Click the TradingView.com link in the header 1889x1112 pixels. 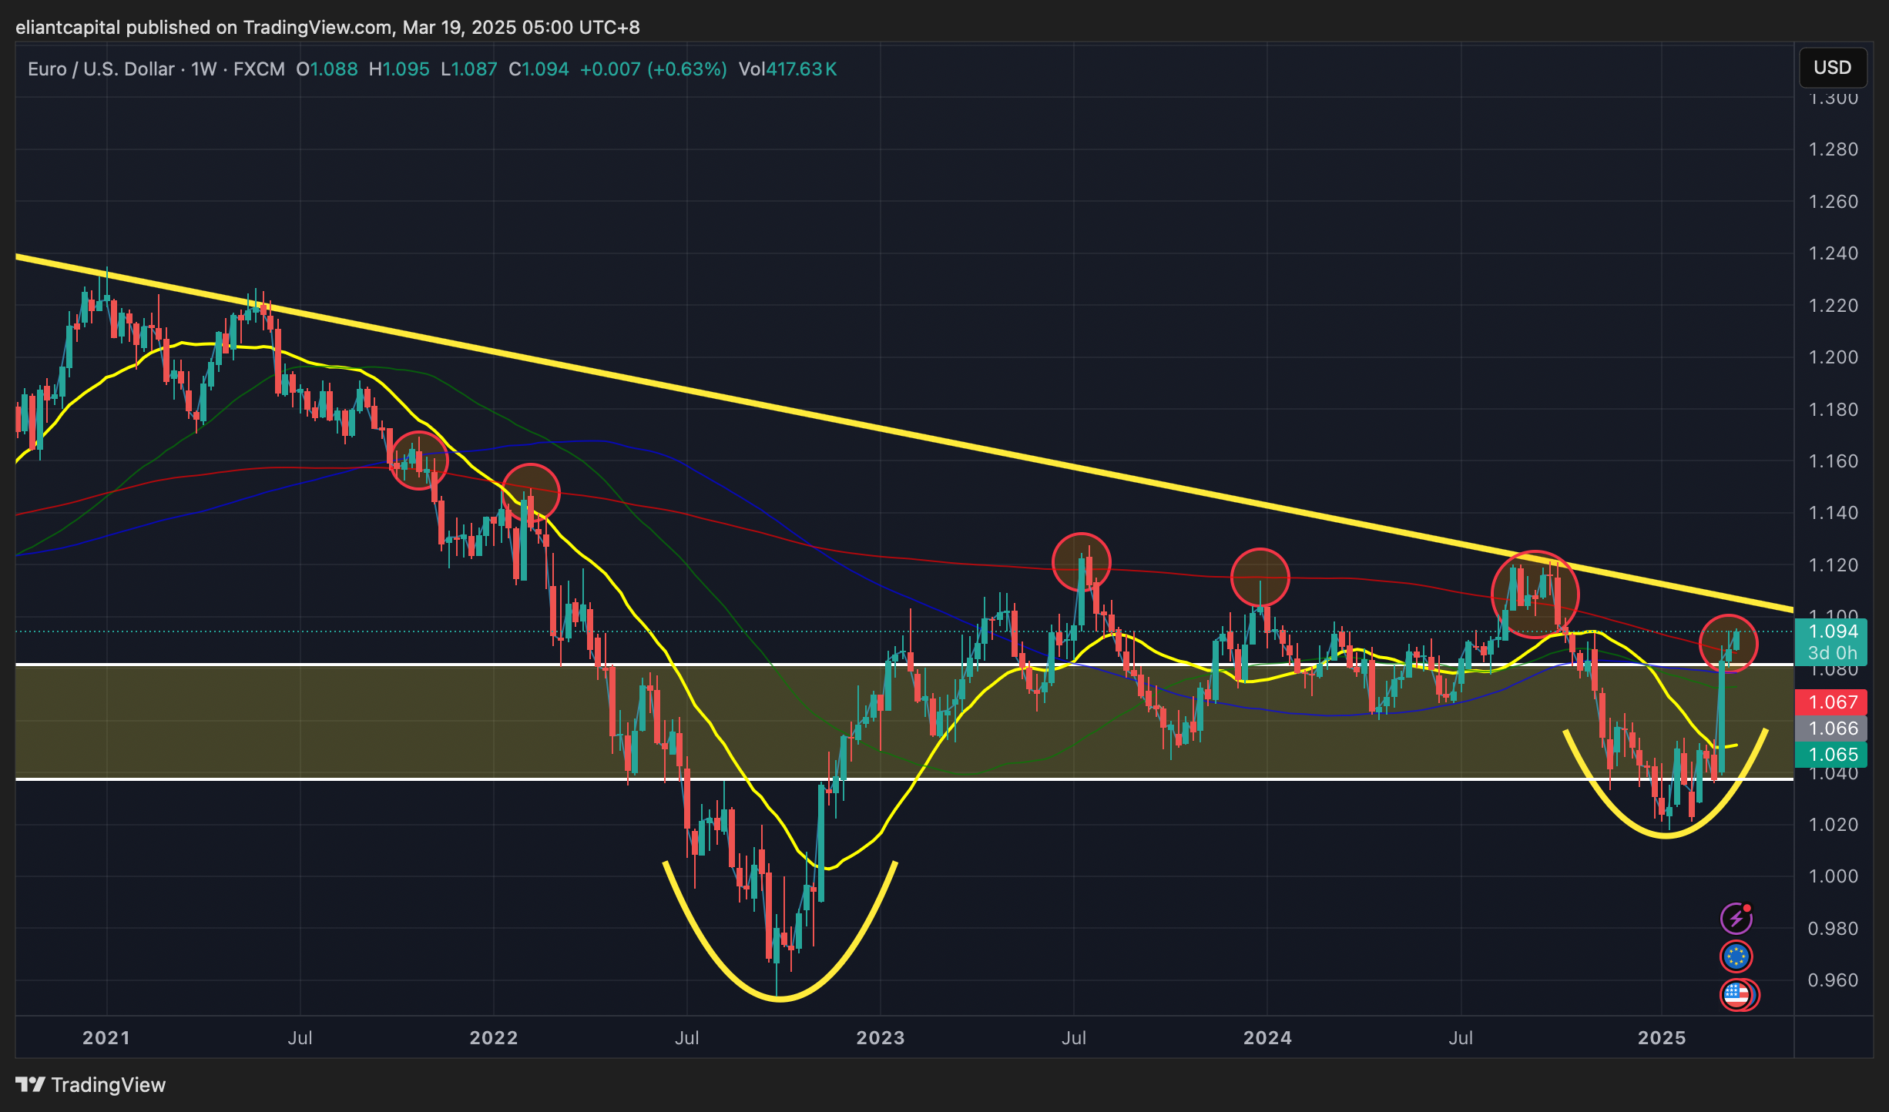point(317,28)
